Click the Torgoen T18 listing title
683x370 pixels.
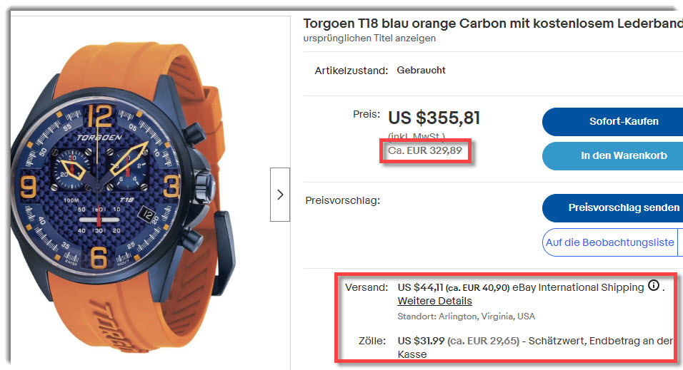click(493, 23)
